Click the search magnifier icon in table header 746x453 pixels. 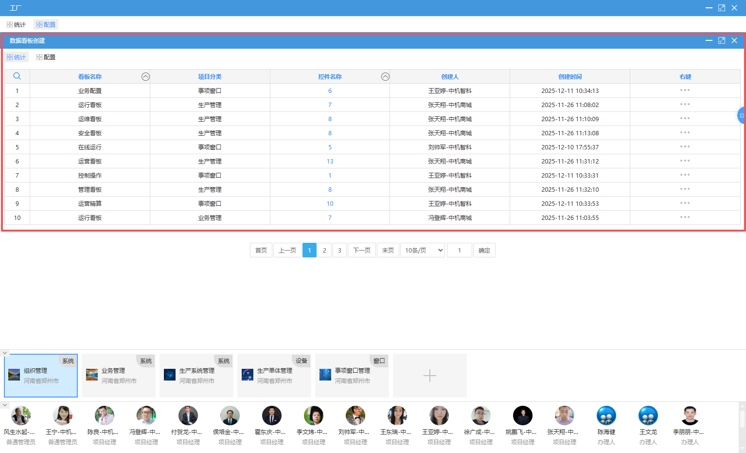point(17,76)
